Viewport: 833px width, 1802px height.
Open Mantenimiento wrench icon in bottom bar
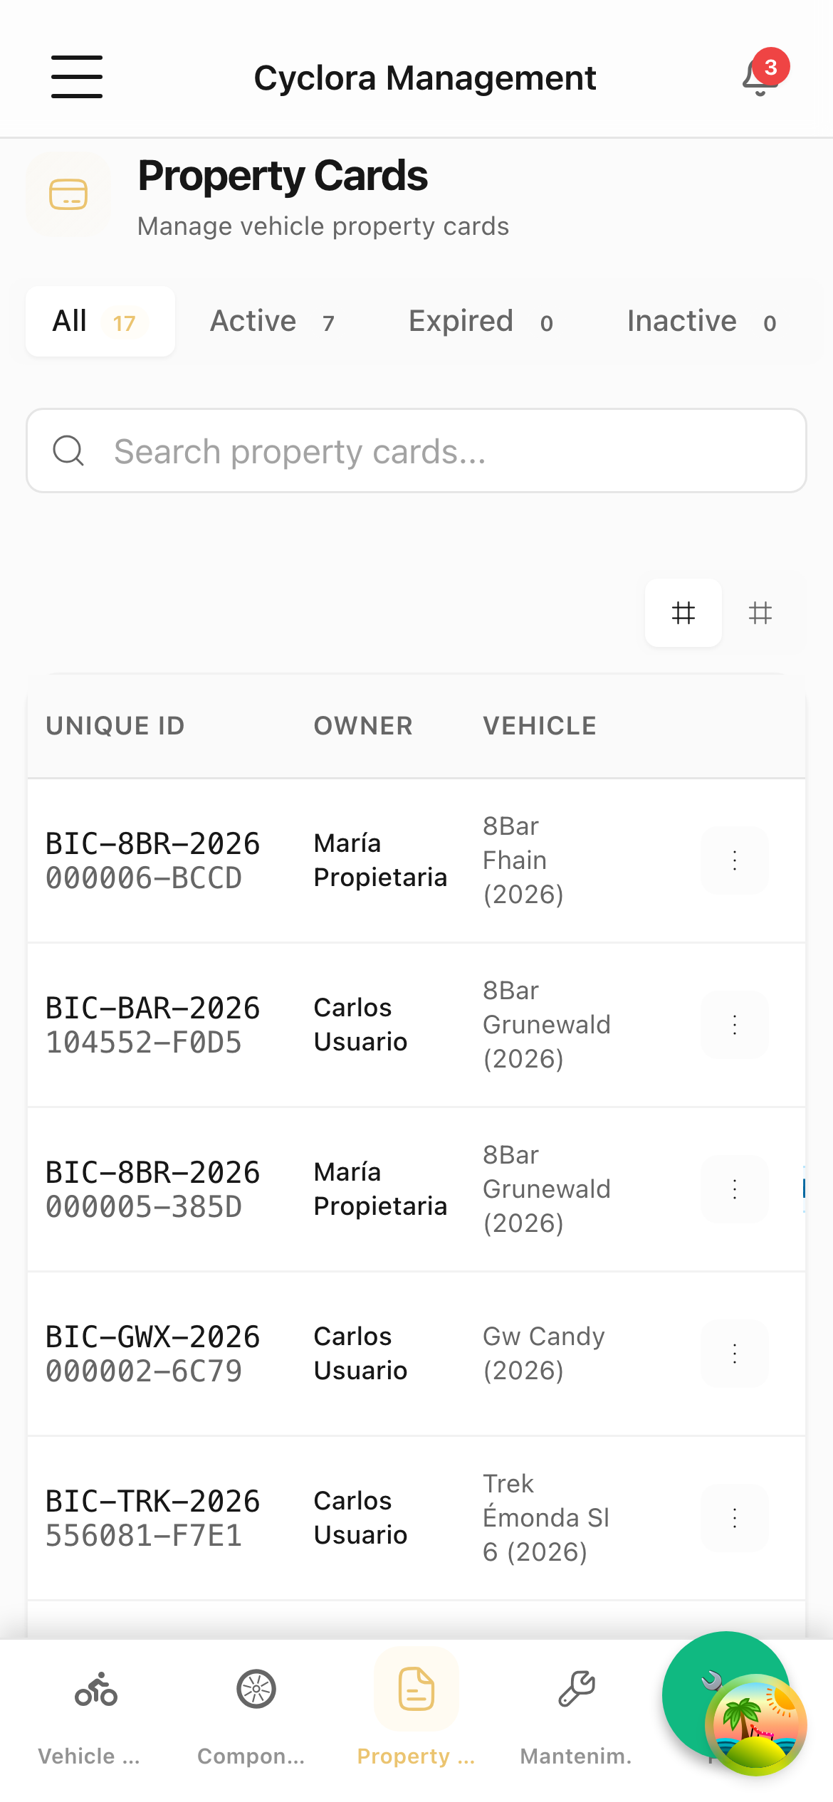[x=577, y=1690]
